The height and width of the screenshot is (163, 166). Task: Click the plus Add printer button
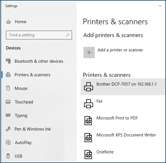pos(89,53)
